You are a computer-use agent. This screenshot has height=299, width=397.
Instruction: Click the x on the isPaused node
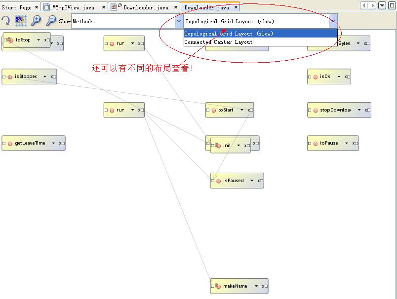click(x=259, y=181)
